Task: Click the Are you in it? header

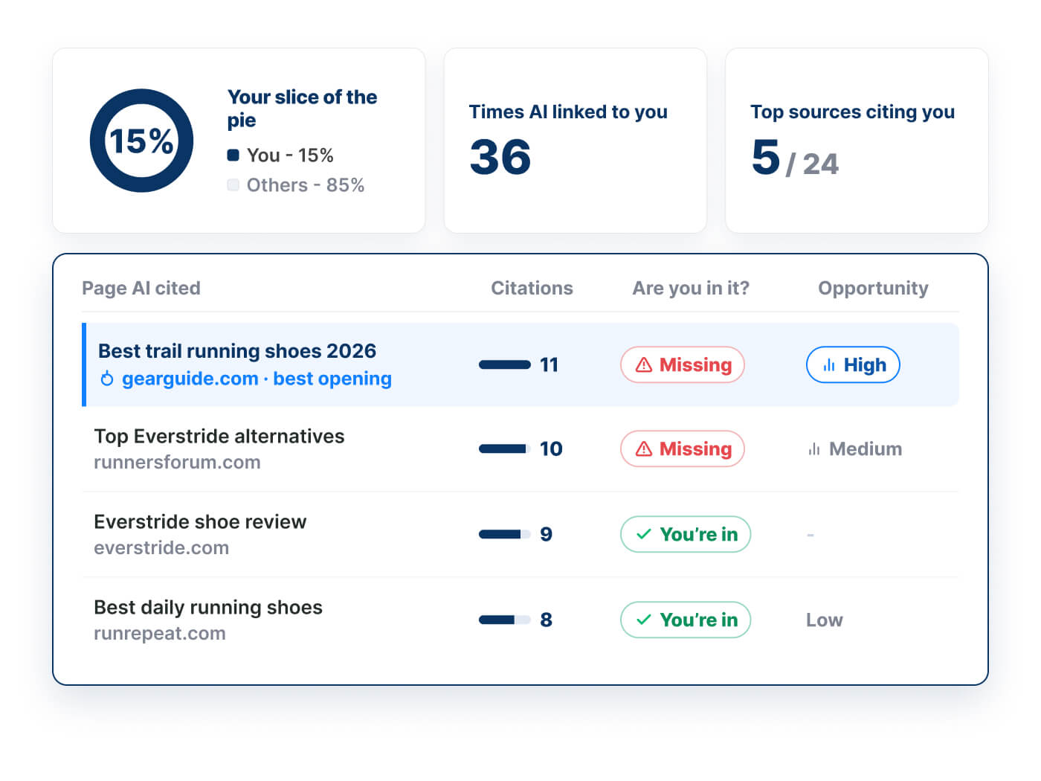Action: 691,288
